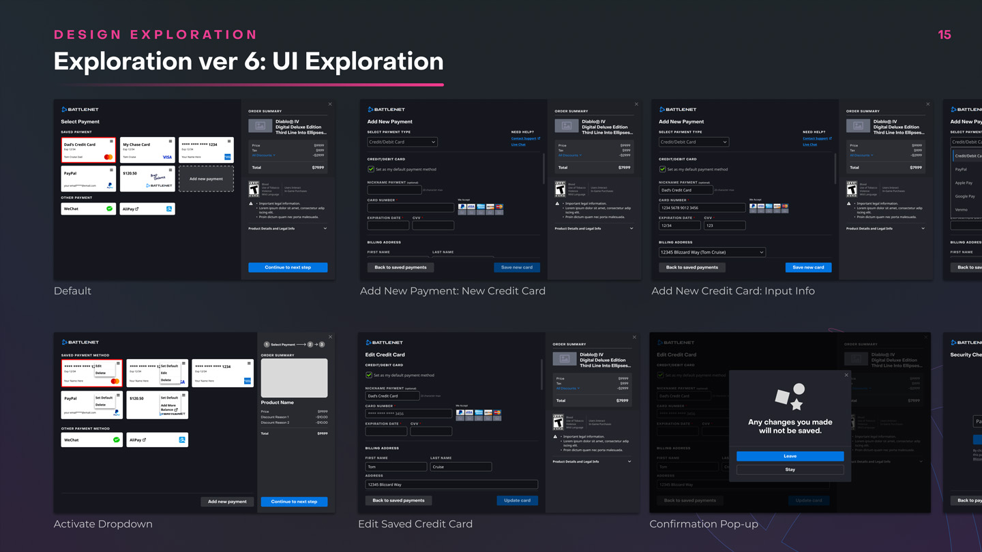The width and height of the screenshot is (982, 552).
Task: Choose Delete in first card's menu, Activate Dropdown
Action: (x=100, y=373)
